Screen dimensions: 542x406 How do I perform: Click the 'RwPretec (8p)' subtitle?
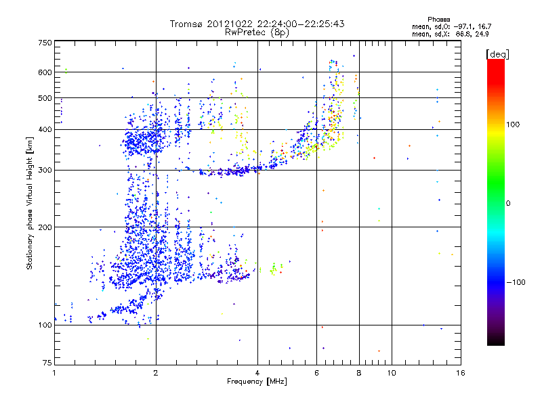[257, 32]
